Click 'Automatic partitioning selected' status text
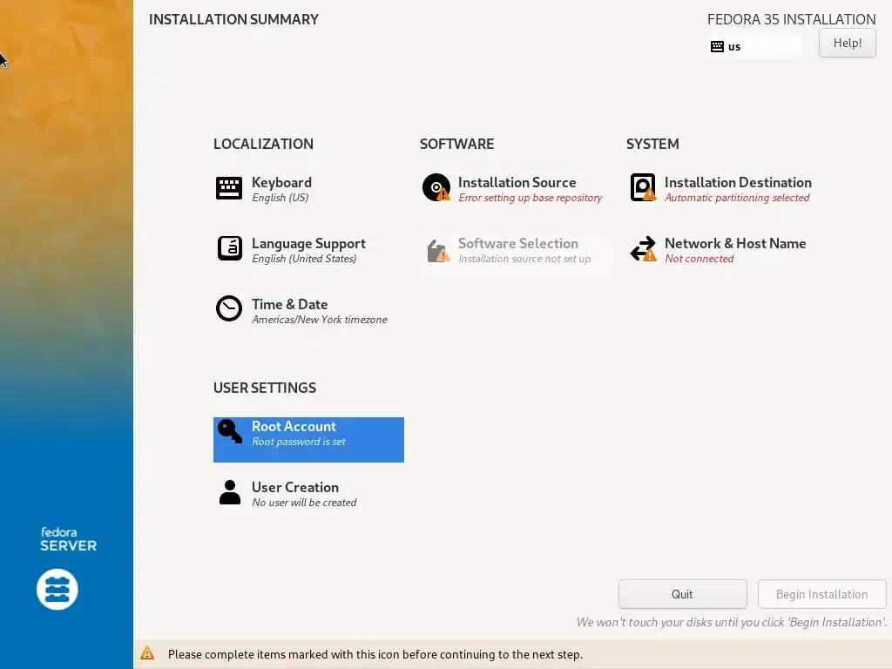This screenshot has width=892, height=669. 737,198
